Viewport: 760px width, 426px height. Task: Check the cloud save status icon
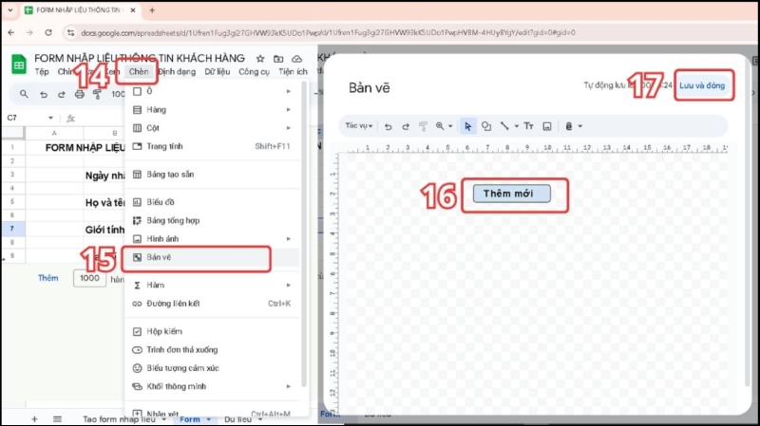click(296, 59)
